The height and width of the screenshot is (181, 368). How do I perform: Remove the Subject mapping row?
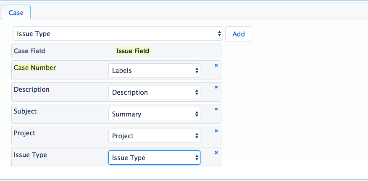(216, 109)
